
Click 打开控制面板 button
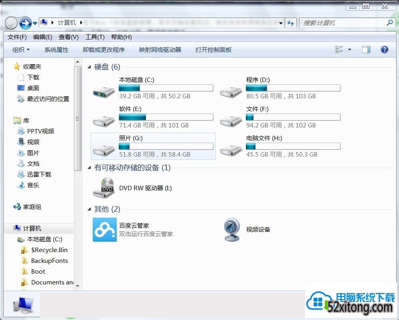click(x=213, y=50)
